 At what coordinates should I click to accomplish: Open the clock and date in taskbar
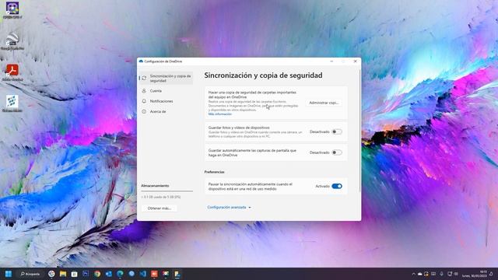[x=475, y=274]
